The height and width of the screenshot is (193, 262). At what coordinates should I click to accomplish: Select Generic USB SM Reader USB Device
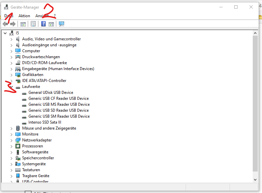[59, 116]
